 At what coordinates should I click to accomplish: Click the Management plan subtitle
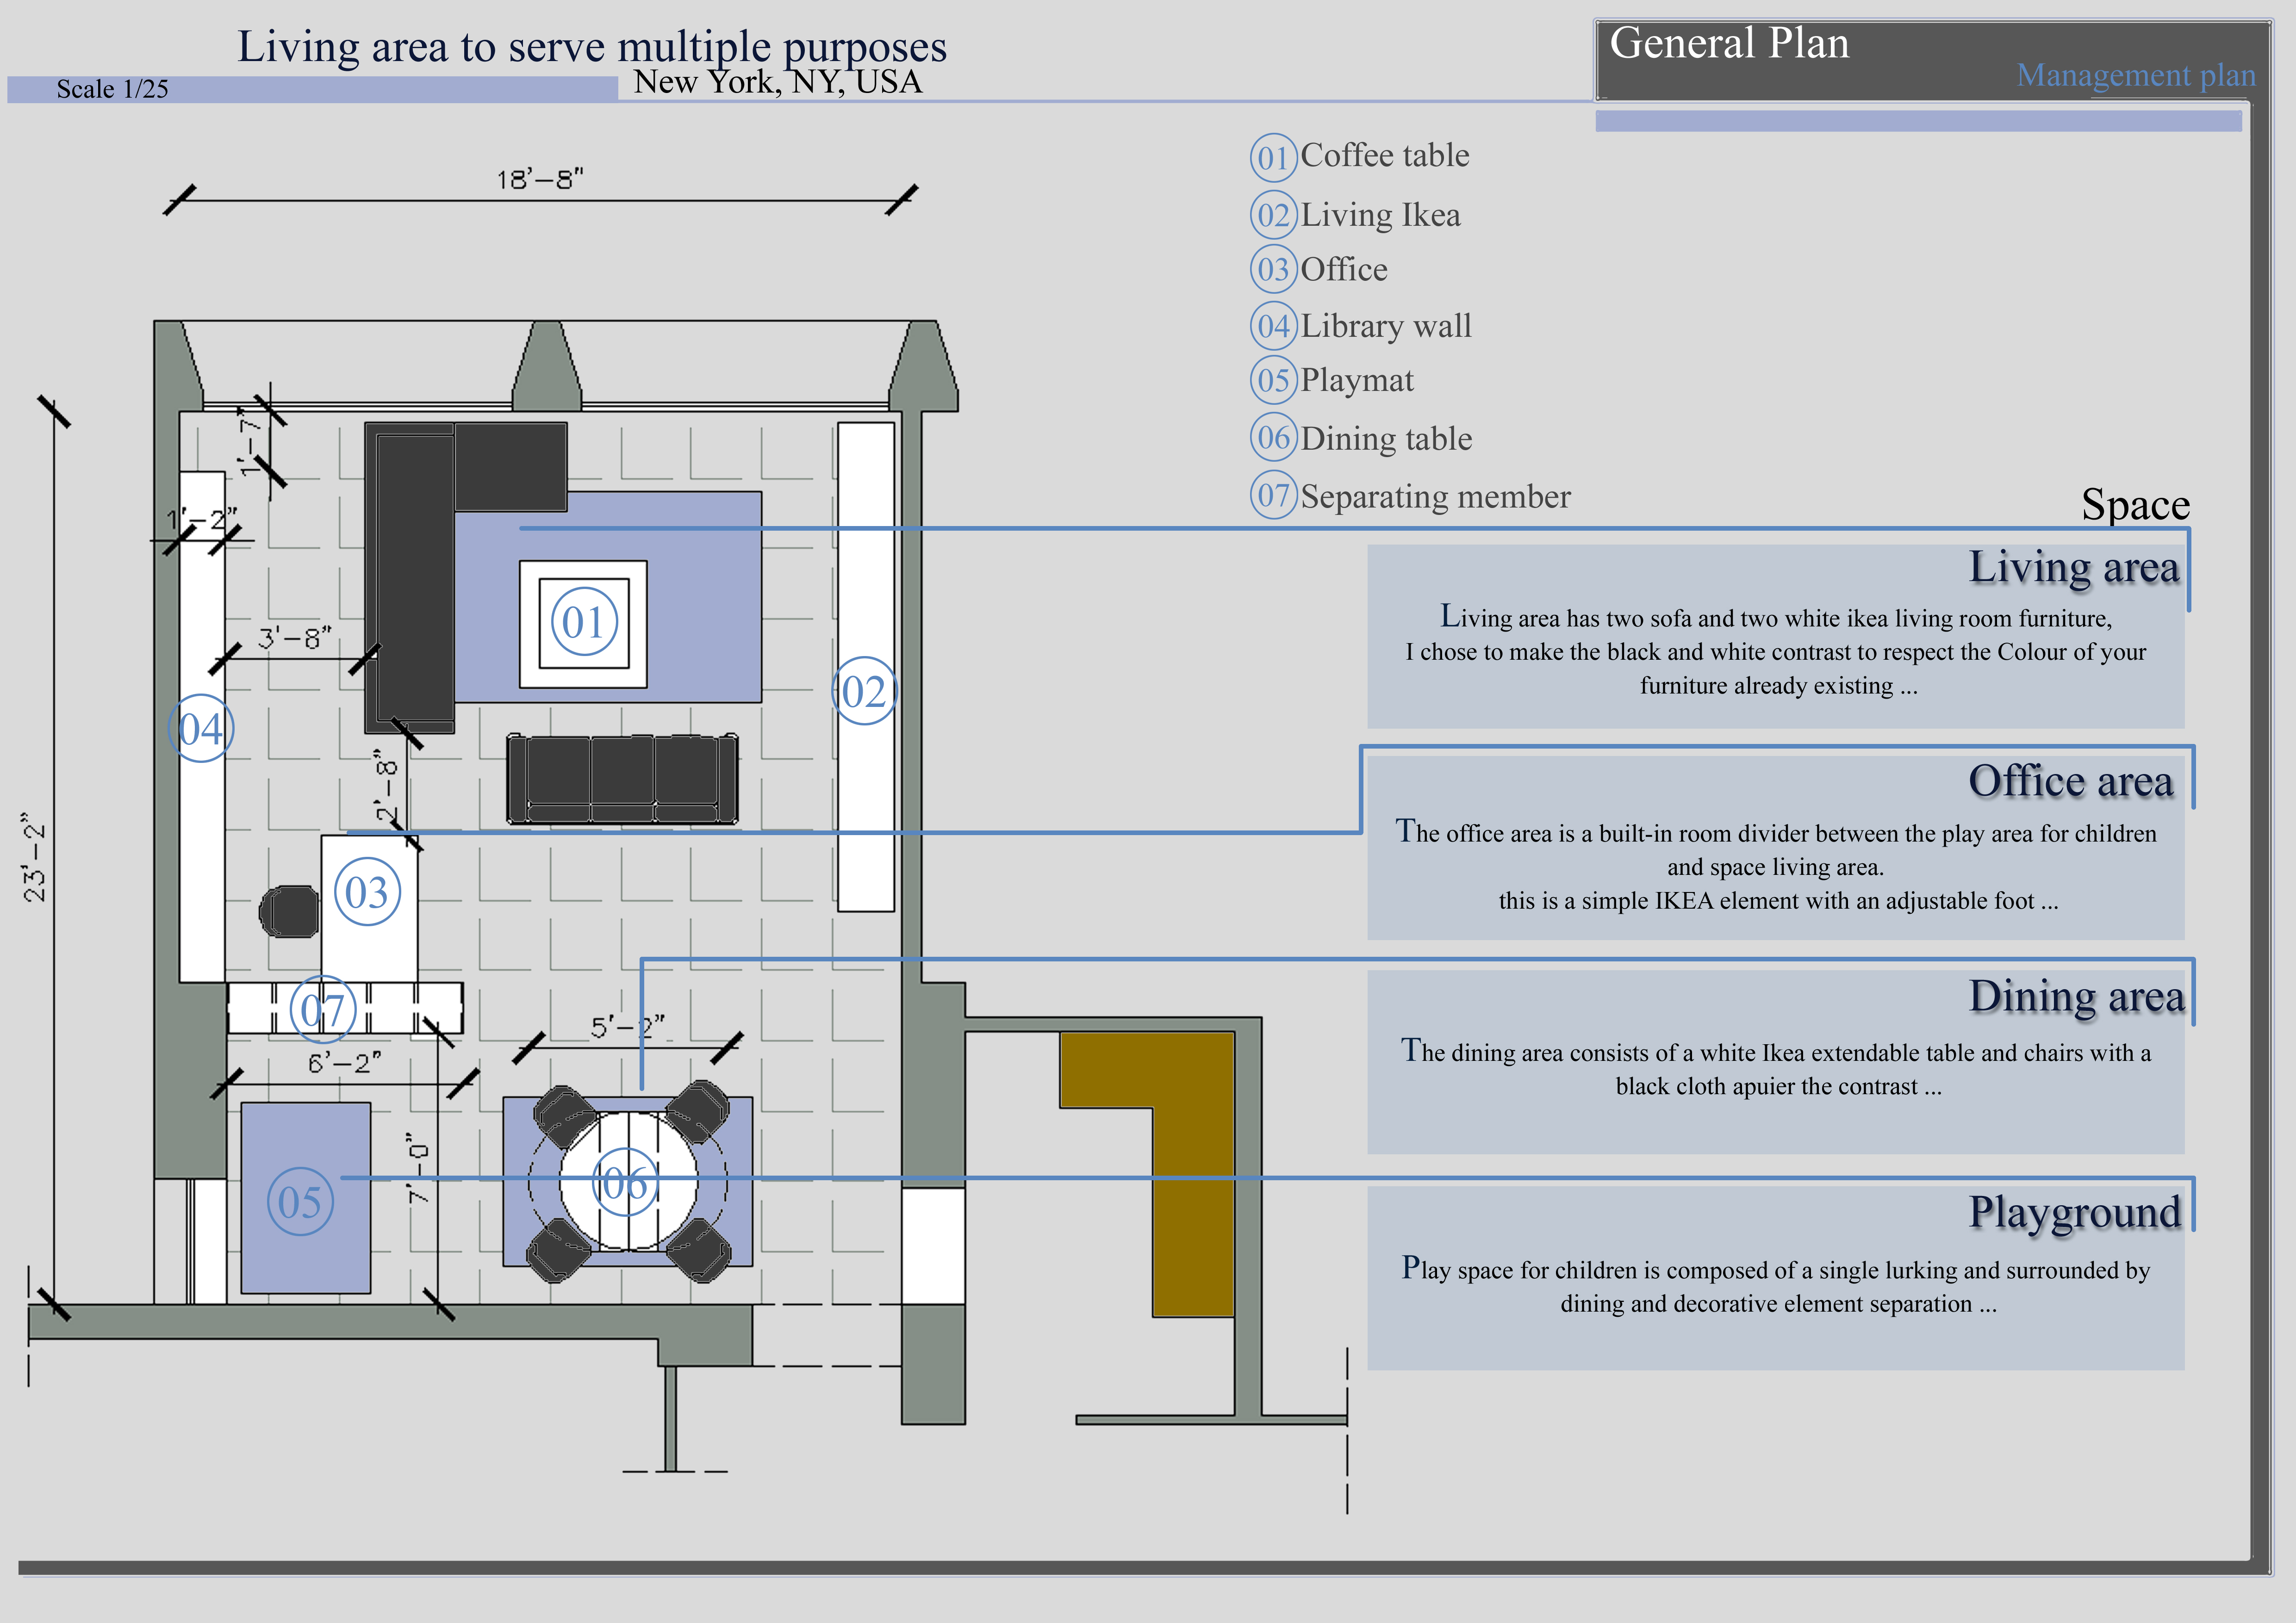pyautogui.click(x=2135, y=75)
